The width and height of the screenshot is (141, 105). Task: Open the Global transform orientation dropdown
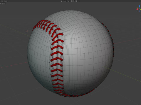coord(64,1)
